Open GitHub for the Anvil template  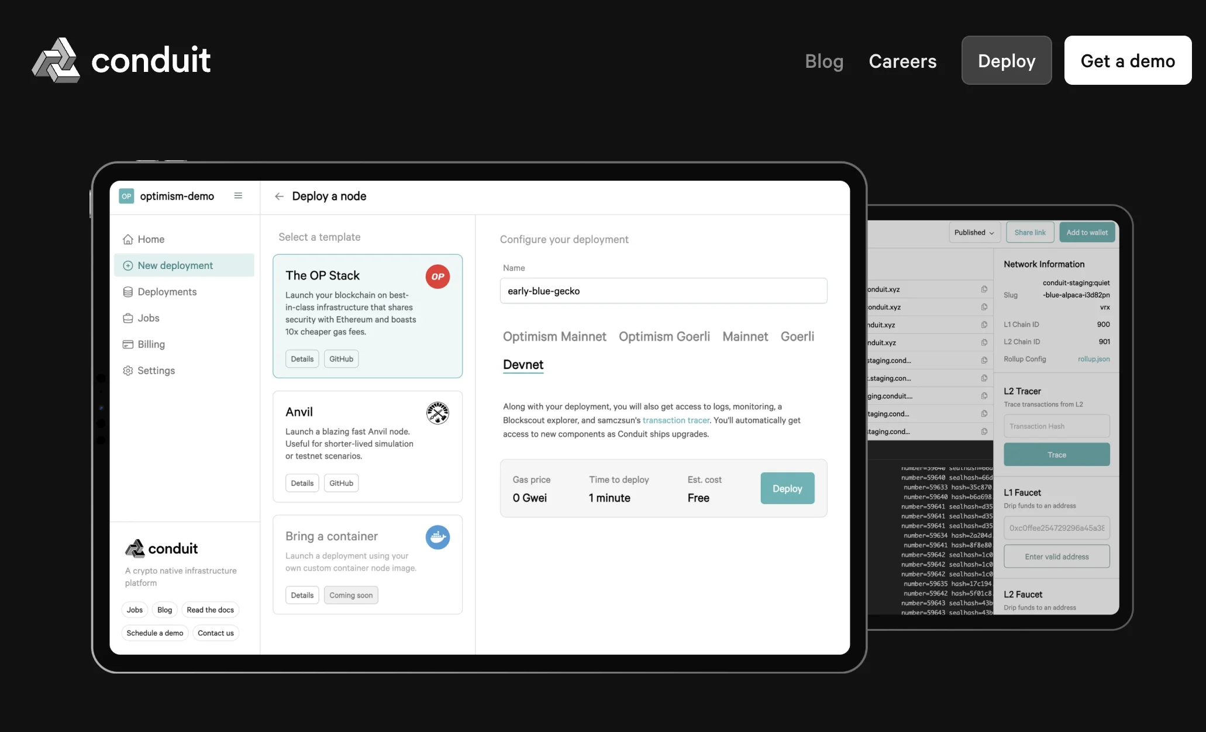pos(341,483)
